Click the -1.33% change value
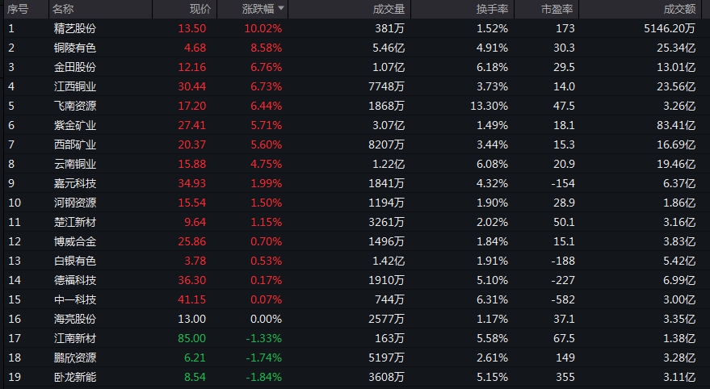This screenshot has width=710, height=389. (x=263, y=338)
